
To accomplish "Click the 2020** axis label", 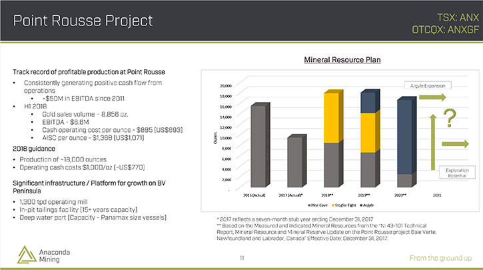I will [400, 195].
